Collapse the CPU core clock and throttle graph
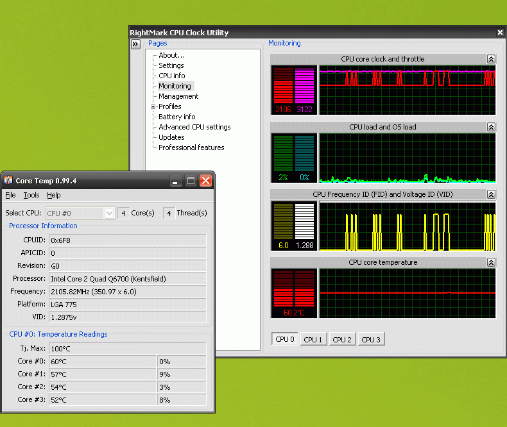The image size is (507, 427). (x=491, y=59)
